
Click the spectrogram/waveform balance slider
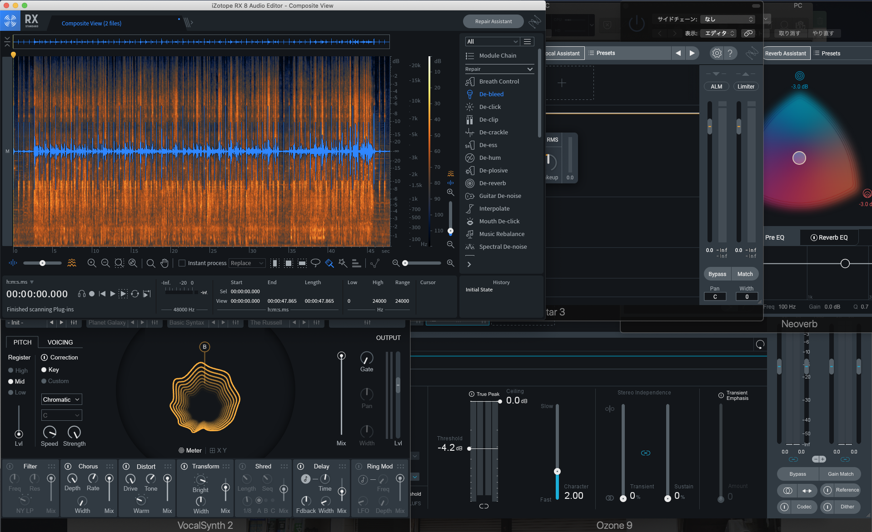pos(42,263)
